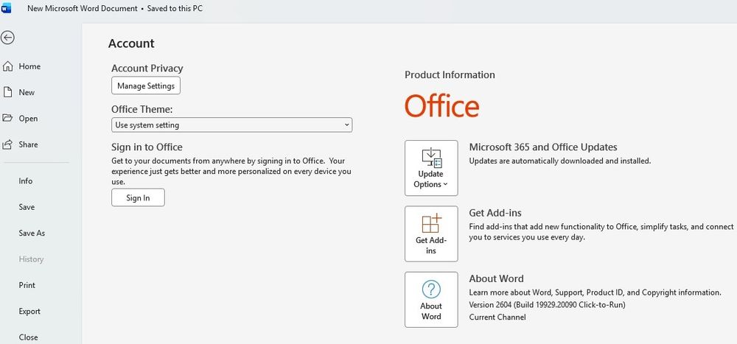
Task: Click the Open folder icon
Action: (7, 118)
